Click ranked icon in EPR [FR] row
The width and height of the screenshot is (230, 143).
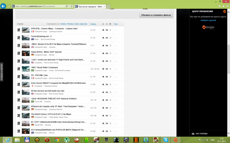[103, 30]
